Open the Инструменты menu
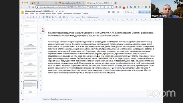183x103 pixels. 68,13
